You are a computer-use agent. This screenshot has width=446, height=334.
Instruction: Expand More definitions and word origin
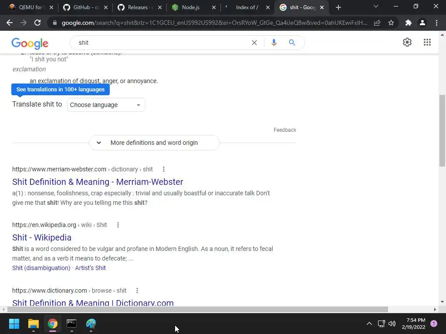(154, 143)
